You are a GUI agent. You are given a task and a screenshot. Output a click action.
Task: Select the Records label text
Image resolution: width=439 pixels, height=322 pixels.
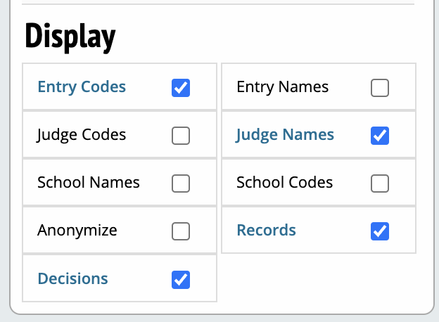pyautogui.click(x=266, y=230)
